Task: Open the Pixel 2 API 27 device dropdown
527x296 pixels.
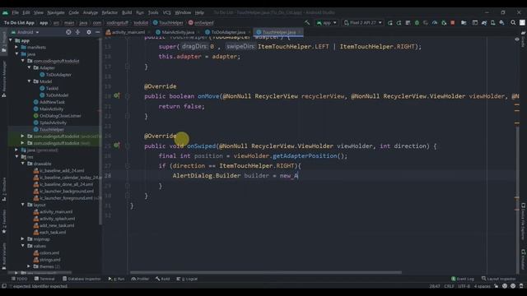Action: coord(362,23)
